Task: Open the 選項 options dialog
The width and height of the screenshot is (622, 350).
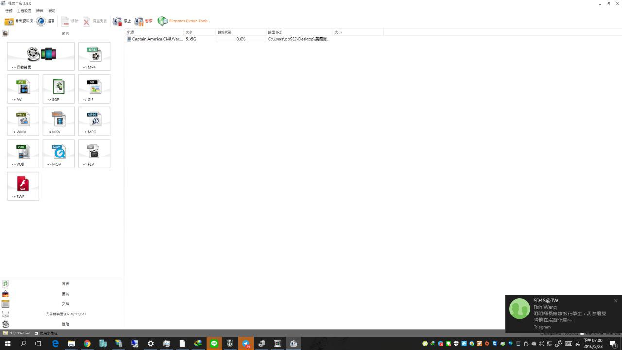Action: tap(46, 21)
